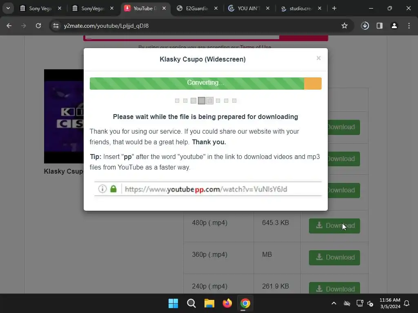Viewport: 418px width, 313px height.
Task: Click the Converting progress bar
Action: tap(206, 84)
